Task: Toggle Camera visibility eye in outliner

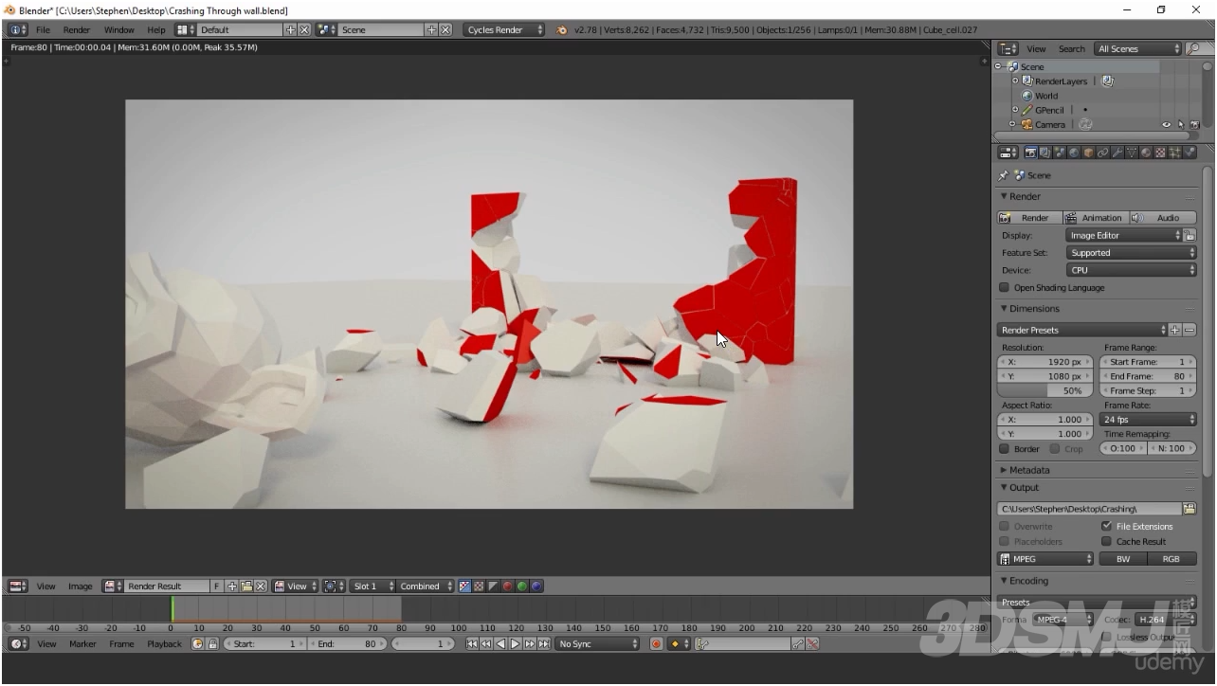Action: [x=1167, y=124]
